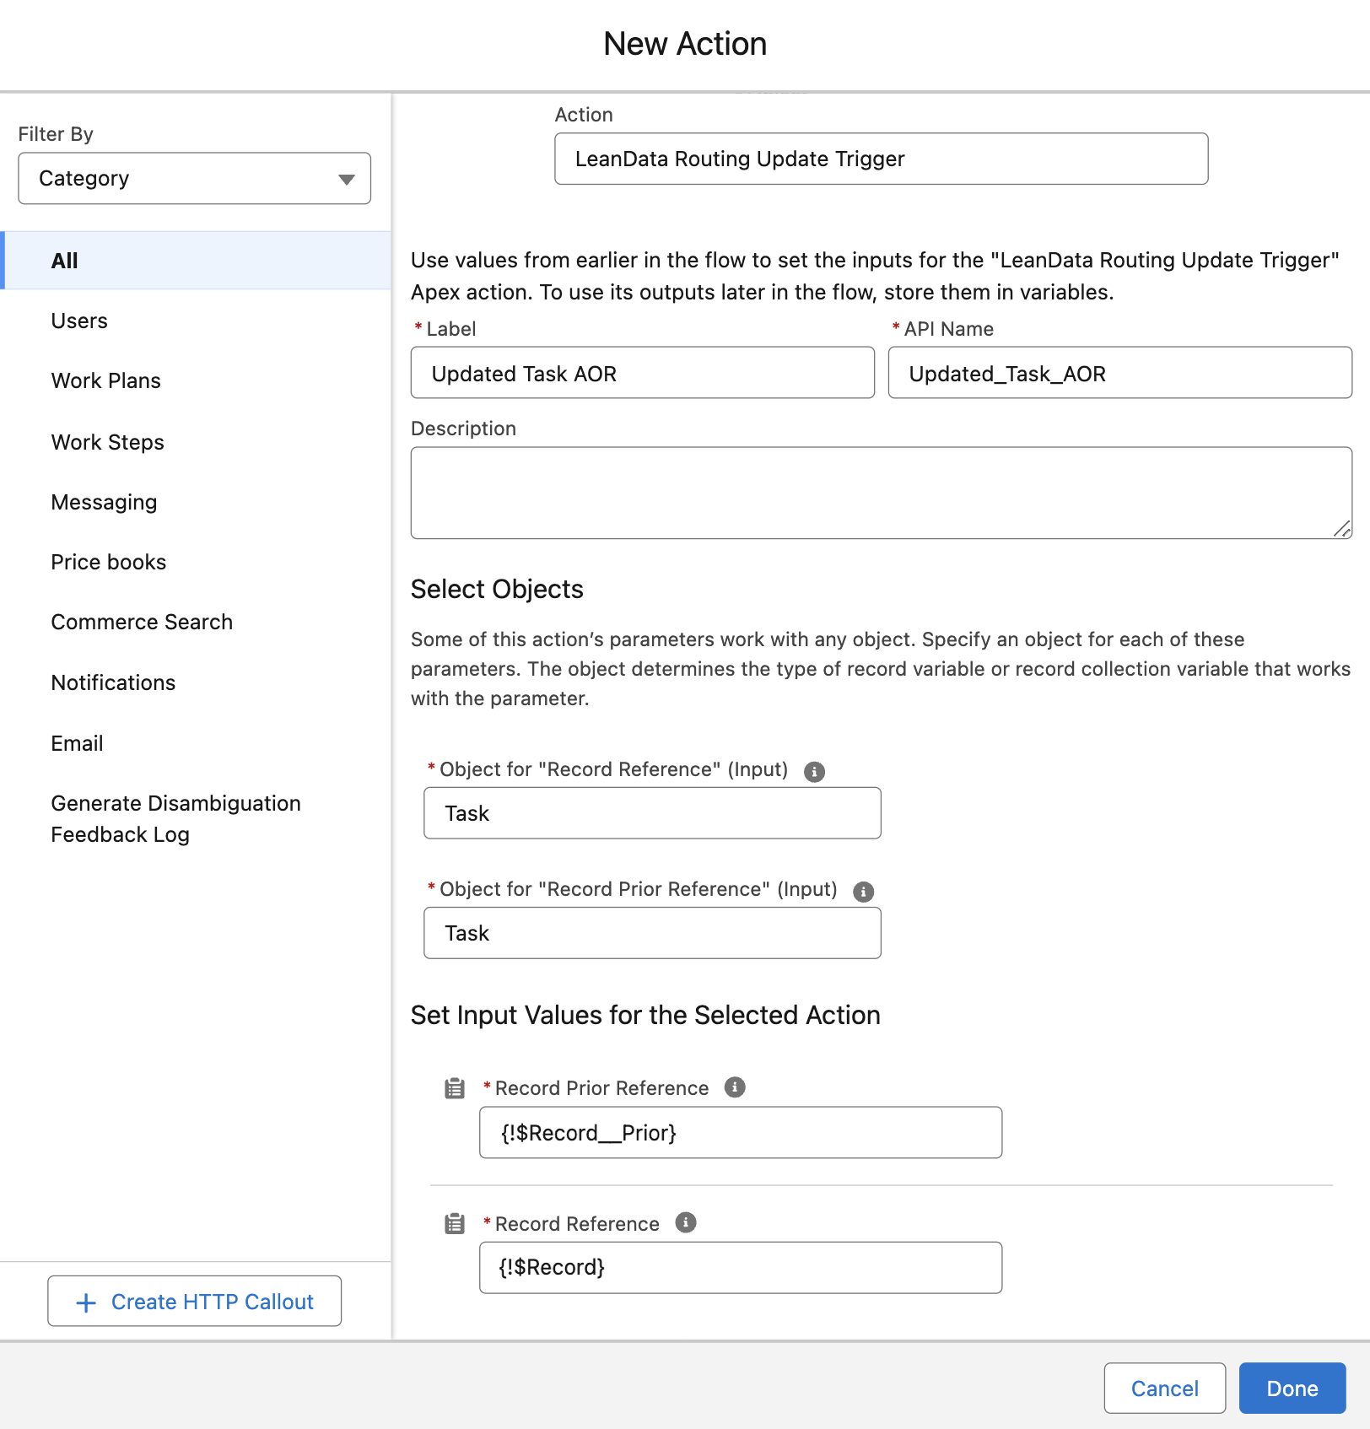Click into the Description text area
1370x1429 pixels.
pyautogui.click(x=881, y=493)
